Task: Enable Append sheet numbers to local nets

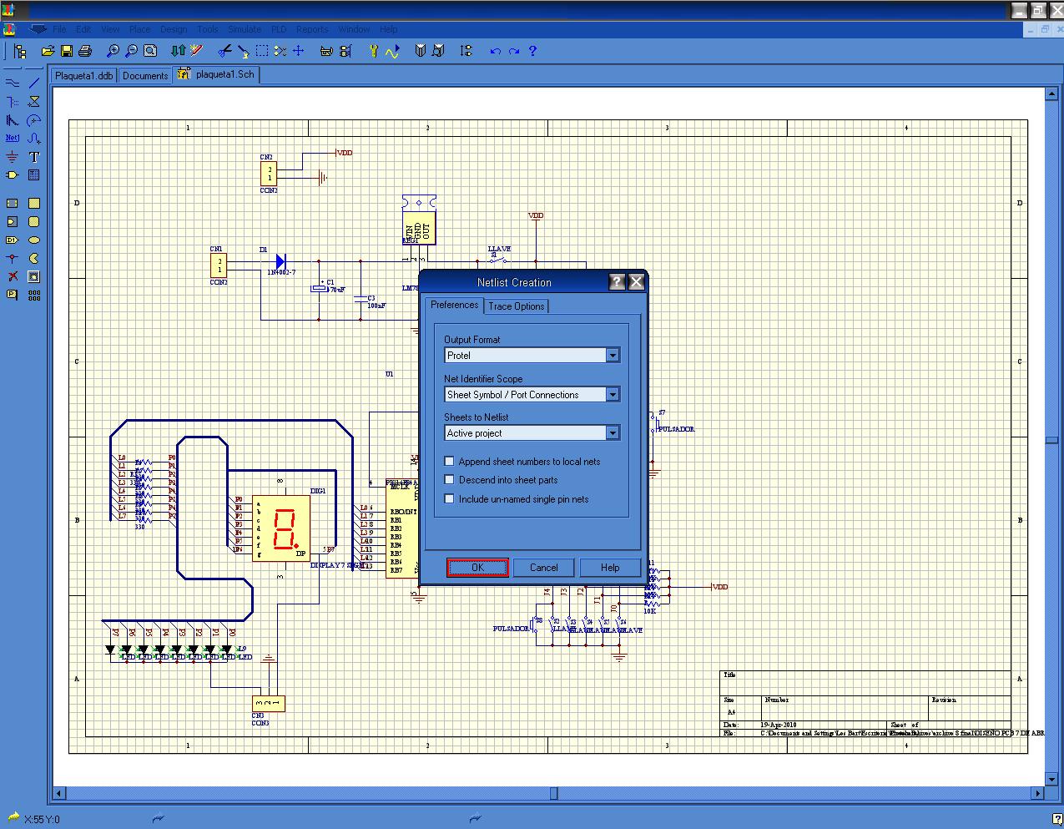Action: (450, 461)
